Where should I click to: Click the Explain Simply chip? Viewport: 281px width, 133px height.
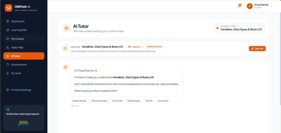click(79, 101)
